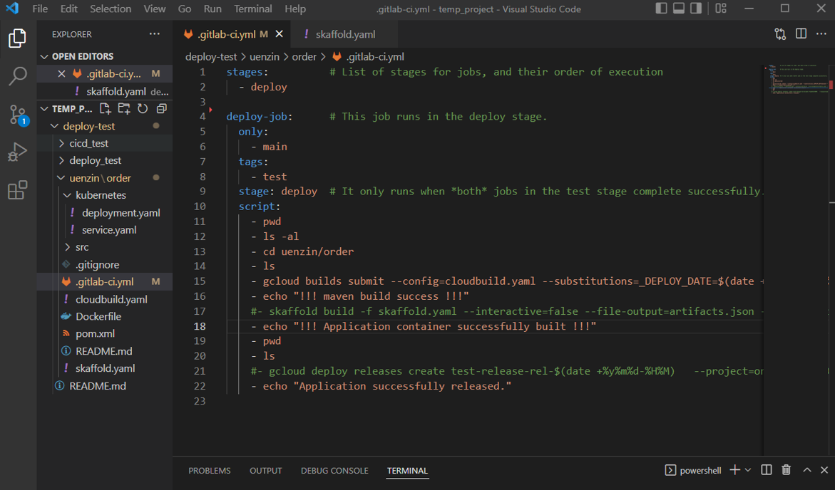Switch to the PROBLEMS panel tab
Screen dimensions: 835x490
pyautogui.click(x=209, y=470)
